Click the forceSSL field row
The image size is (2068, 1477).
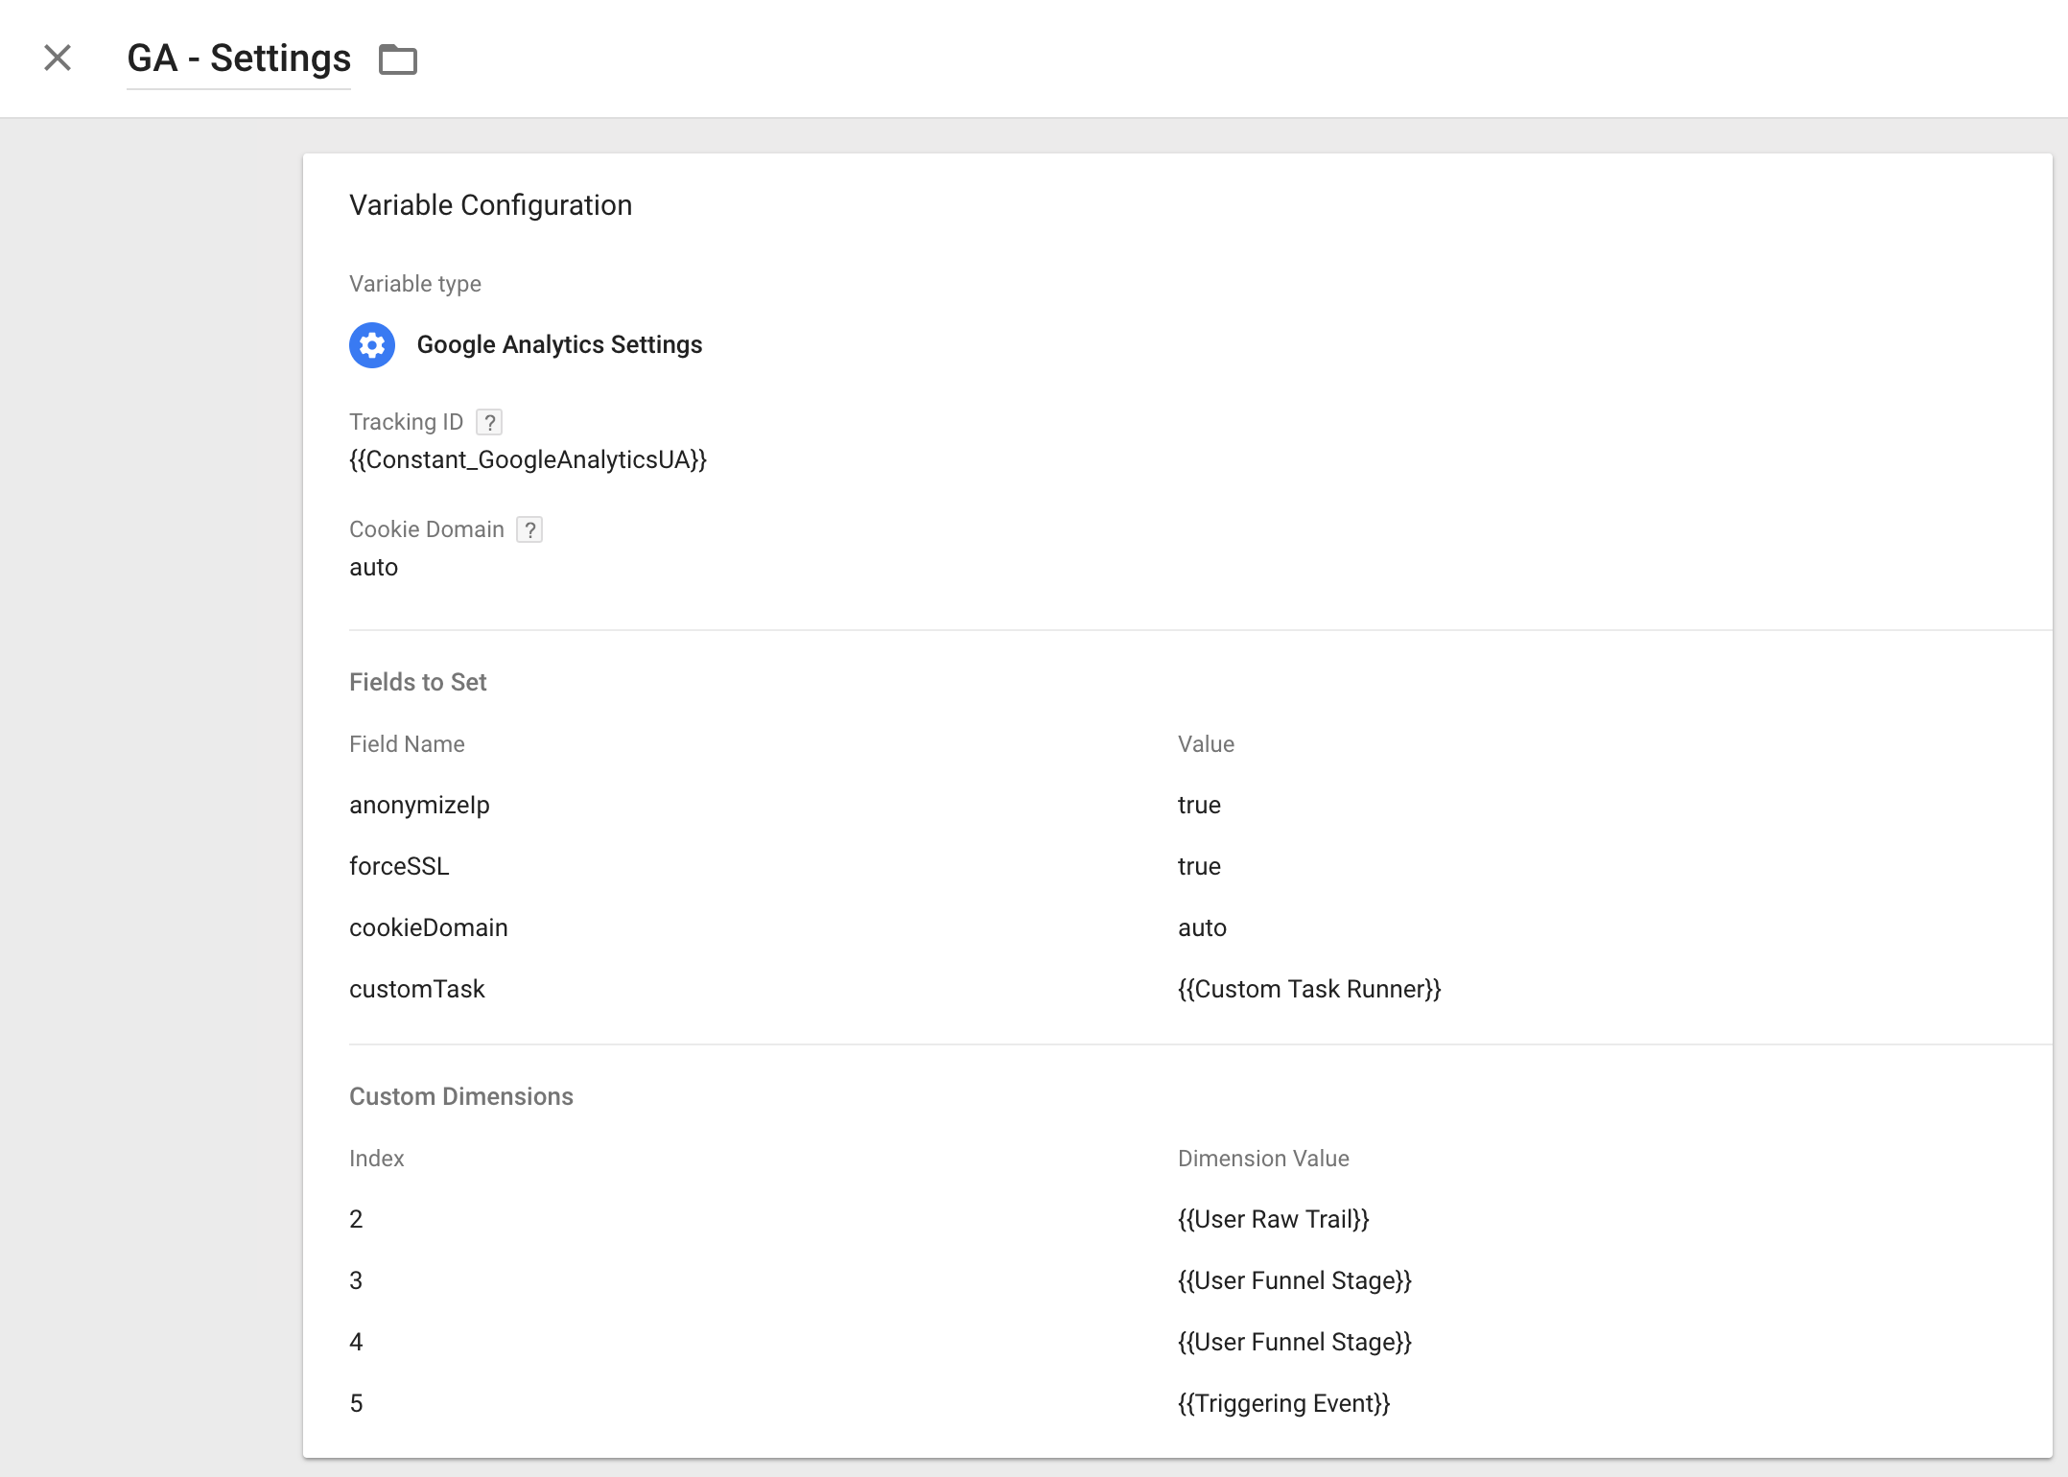pyautogui.click(x=399, y=867)
